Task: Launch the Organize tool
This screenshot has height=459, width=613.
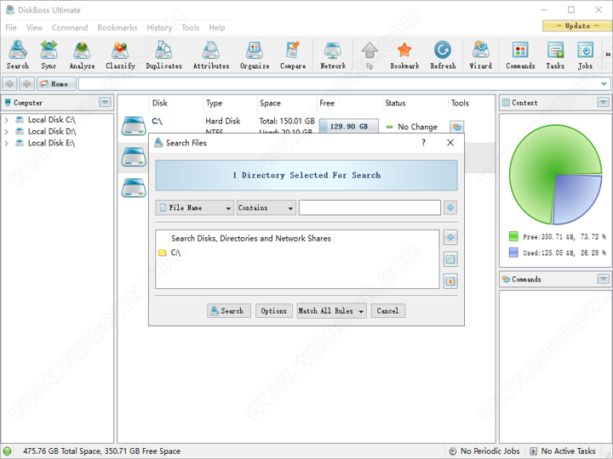Action: coord(255,55)
